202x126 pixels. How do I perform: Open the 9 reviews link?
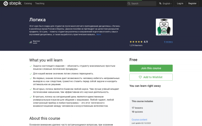click(168, 42)
